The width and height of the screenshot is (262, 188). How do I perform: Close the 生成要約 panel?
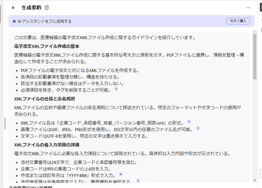13,8
